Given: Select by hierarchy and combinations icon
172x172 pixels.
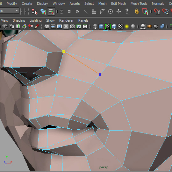Looking at the screenshot, I should tap(34, 11).
